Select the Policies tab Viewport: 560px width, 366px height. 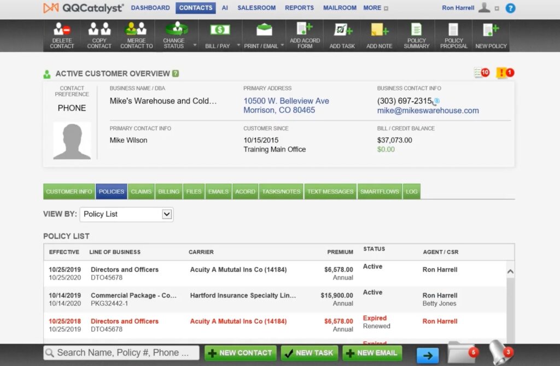coord(112,191)
